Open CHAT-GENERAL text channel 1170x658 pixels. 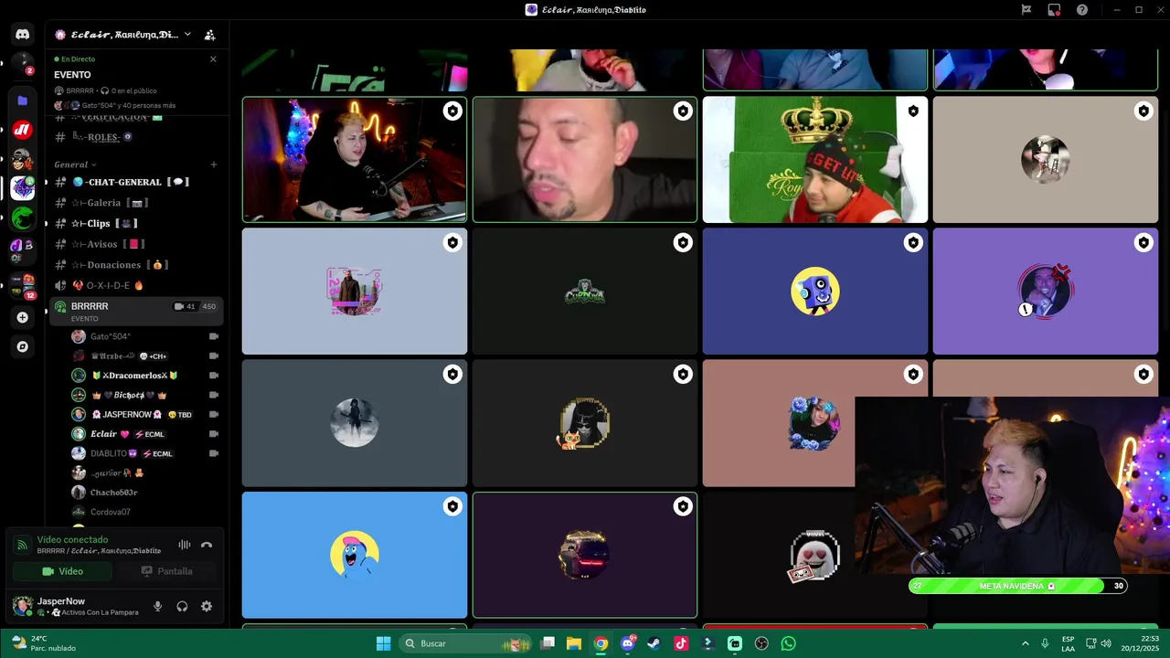[x=136, y=182]
